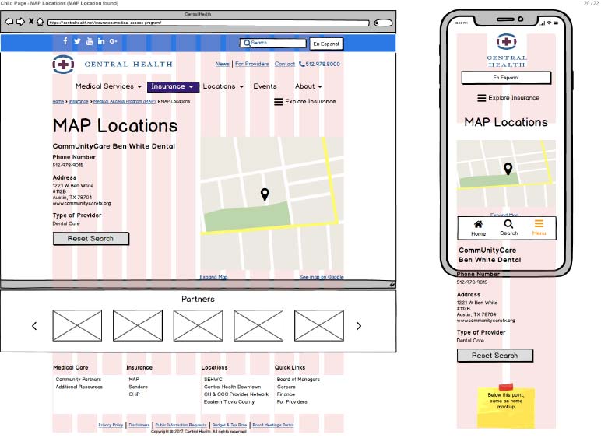Open the Twitter bird icon
Viewport: 601px width, 438px height.
77,41
